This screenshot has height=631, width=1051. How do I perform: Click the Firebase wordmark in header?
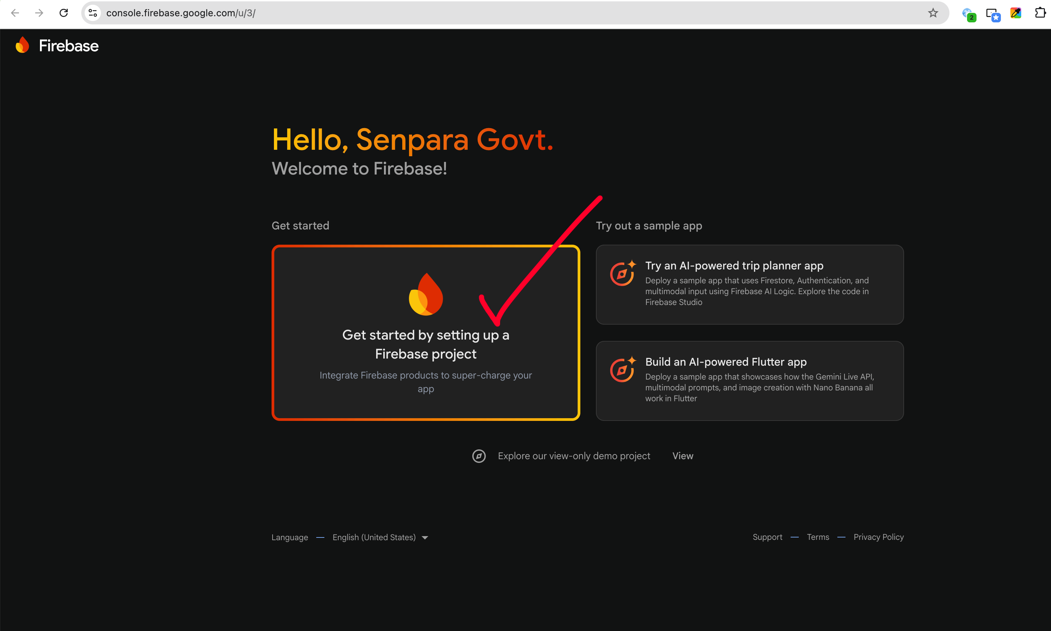point(68,45)
